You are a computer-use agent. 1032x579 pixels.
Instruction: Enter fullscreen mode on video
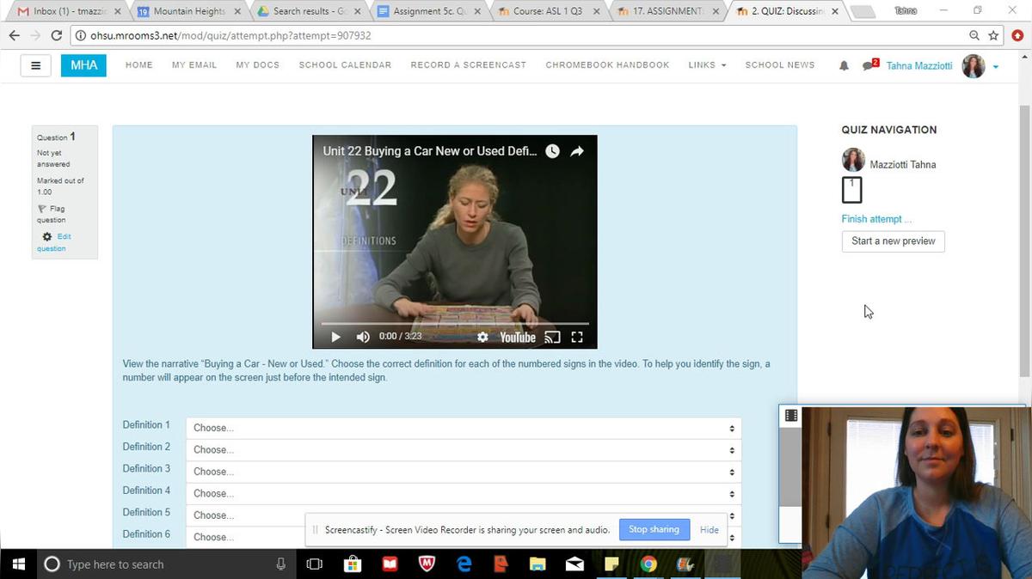coord(577,337)
